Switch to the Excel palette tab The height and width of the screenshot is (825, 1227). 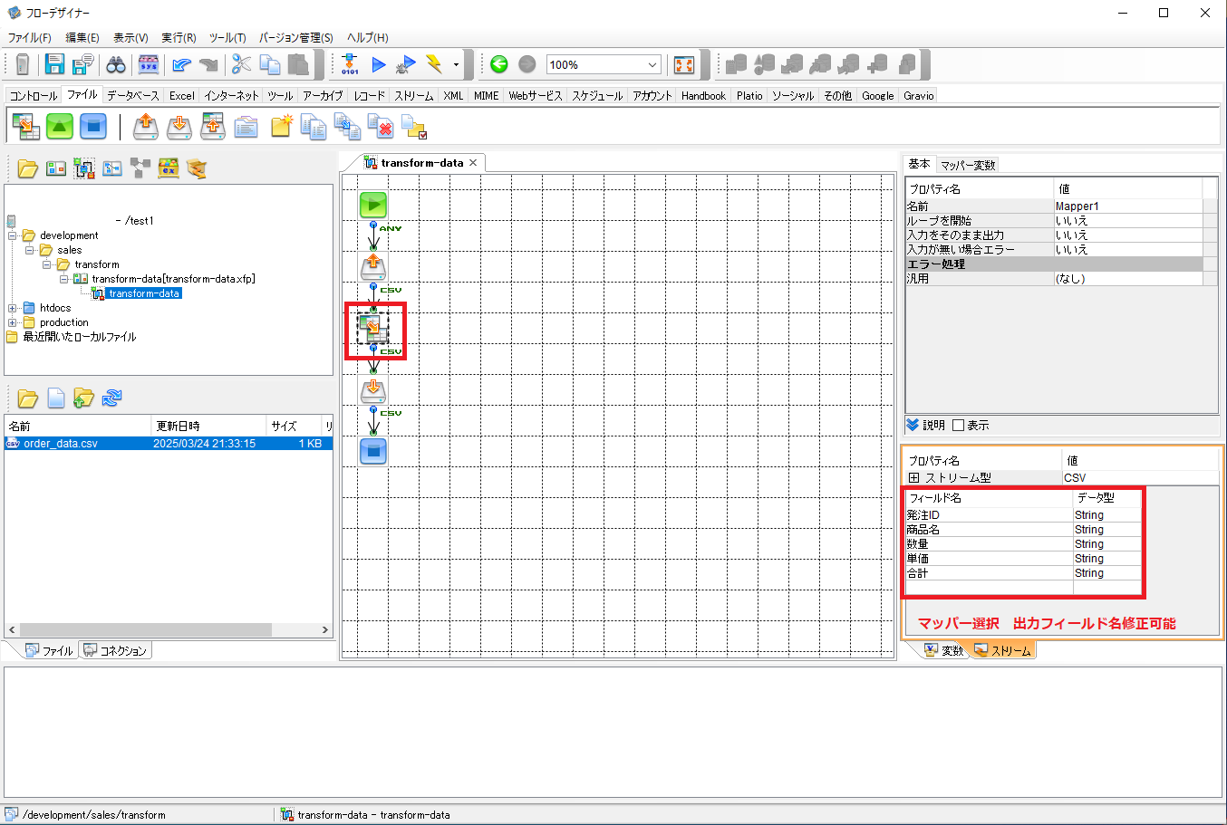click(181, 95)
